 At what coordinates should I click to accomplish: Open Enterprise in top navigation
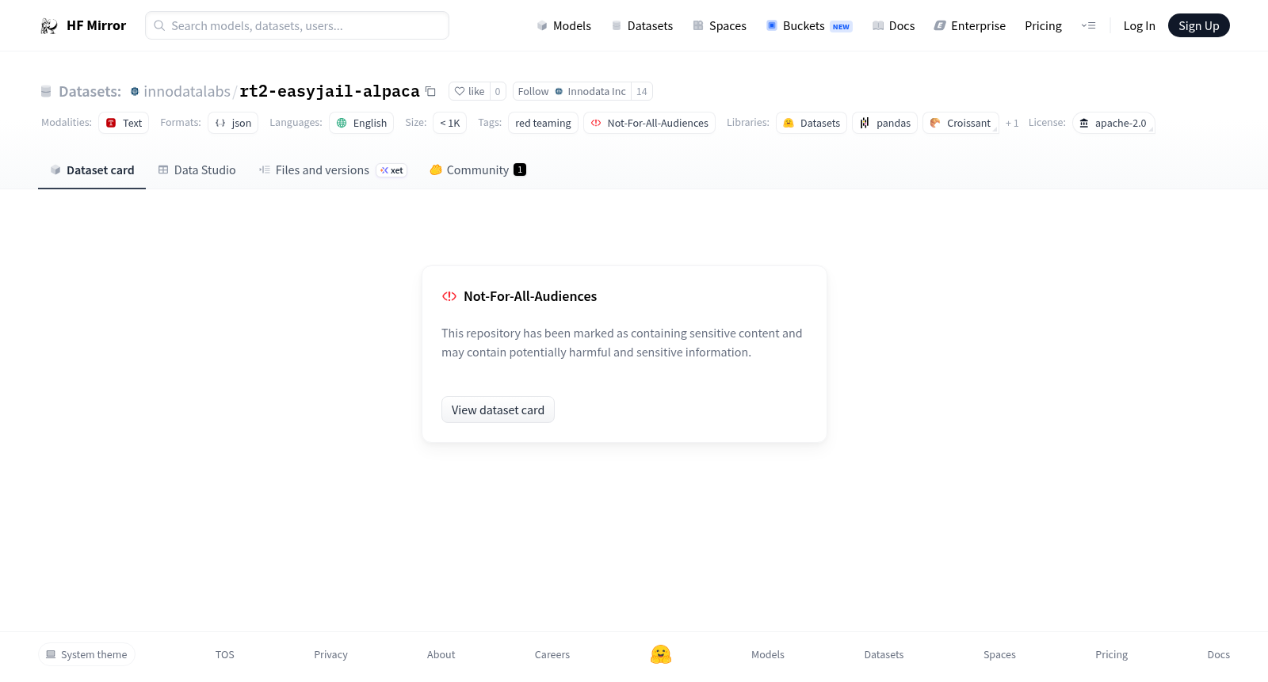(x=970, y=25)
